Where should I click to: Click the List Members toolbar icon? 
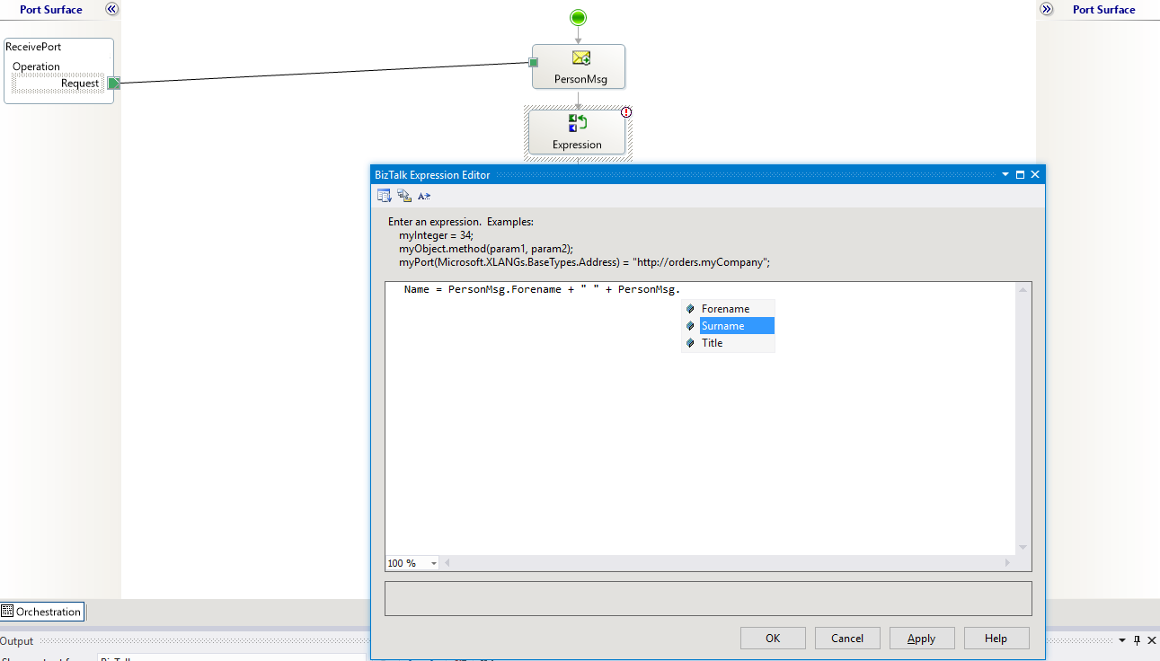pyautogui.click(x=385, y=196)
